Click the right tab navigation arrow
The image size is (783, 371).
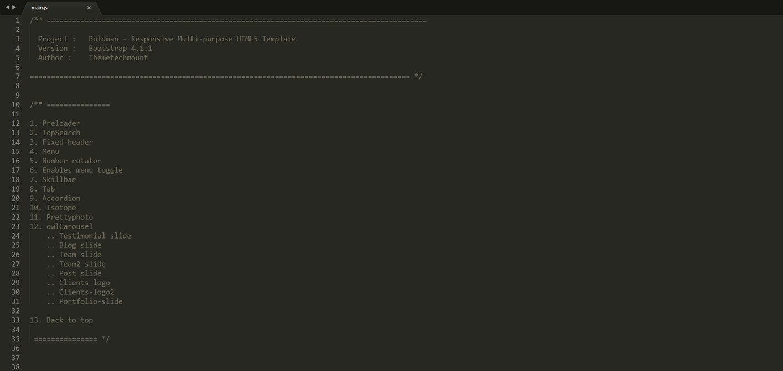coord(14,7)
